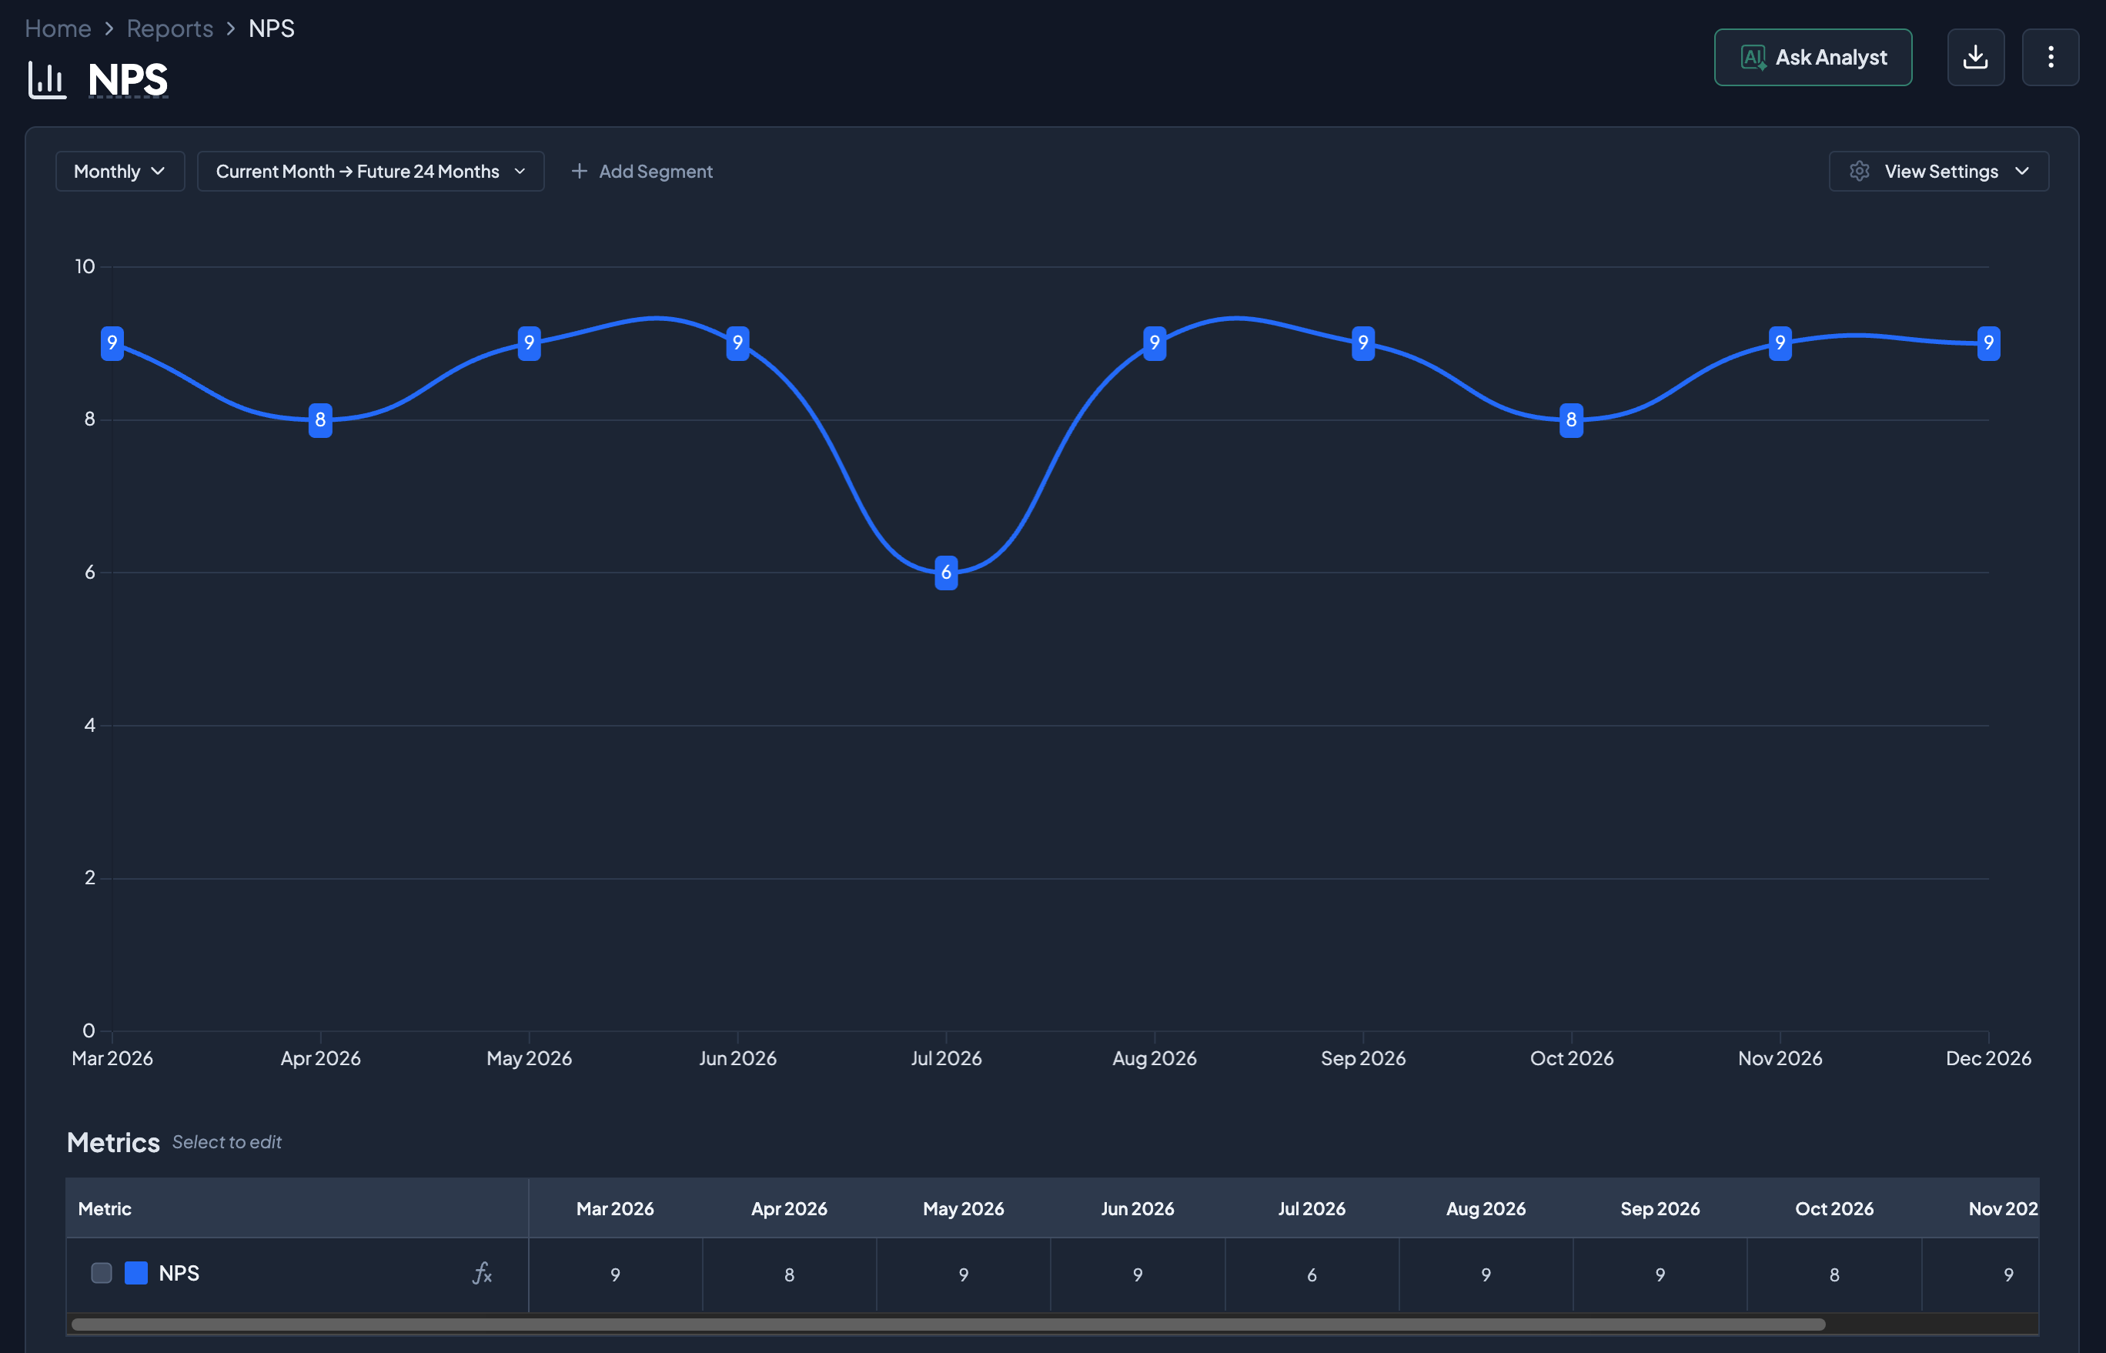Click the AI icon on Ask Analyst
2106x1353 pixels.
coord(1753,58)
